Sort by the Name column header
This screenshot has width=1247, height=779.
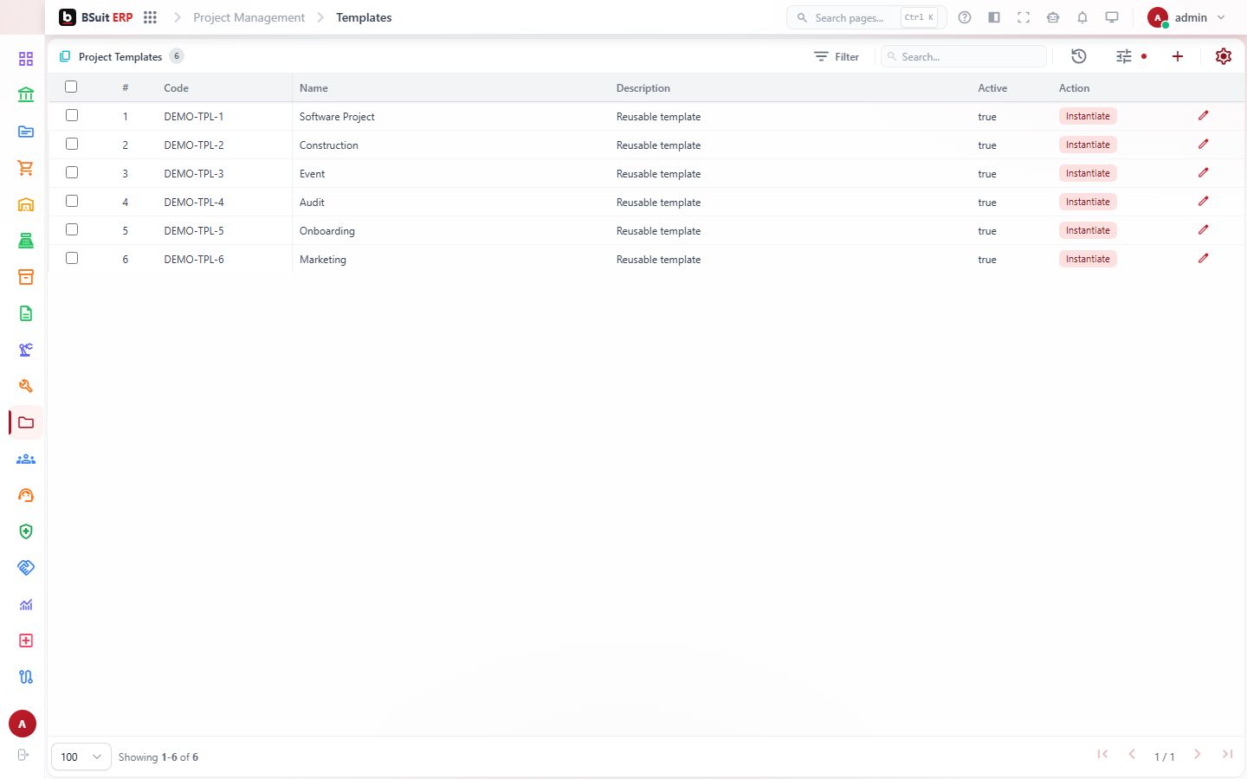click(313, 87)
